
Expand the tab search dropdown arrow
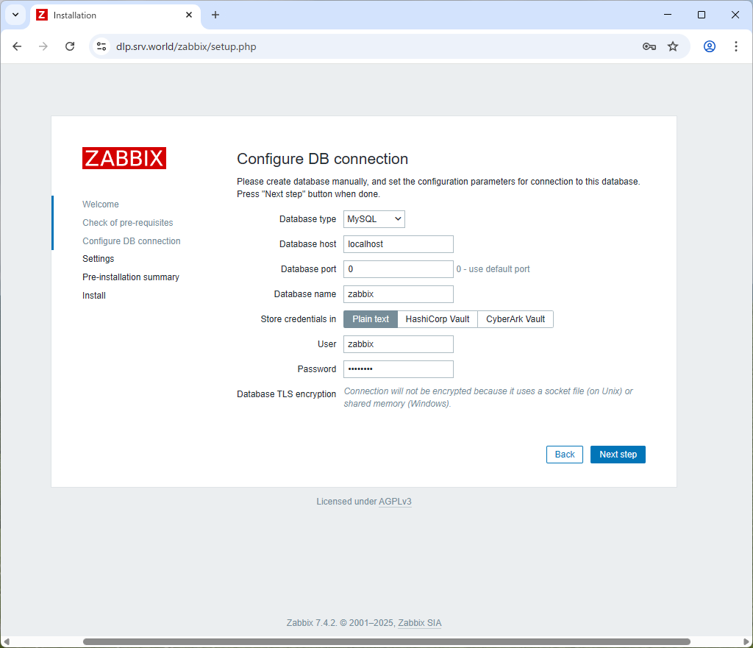click(x=15, y=15)
